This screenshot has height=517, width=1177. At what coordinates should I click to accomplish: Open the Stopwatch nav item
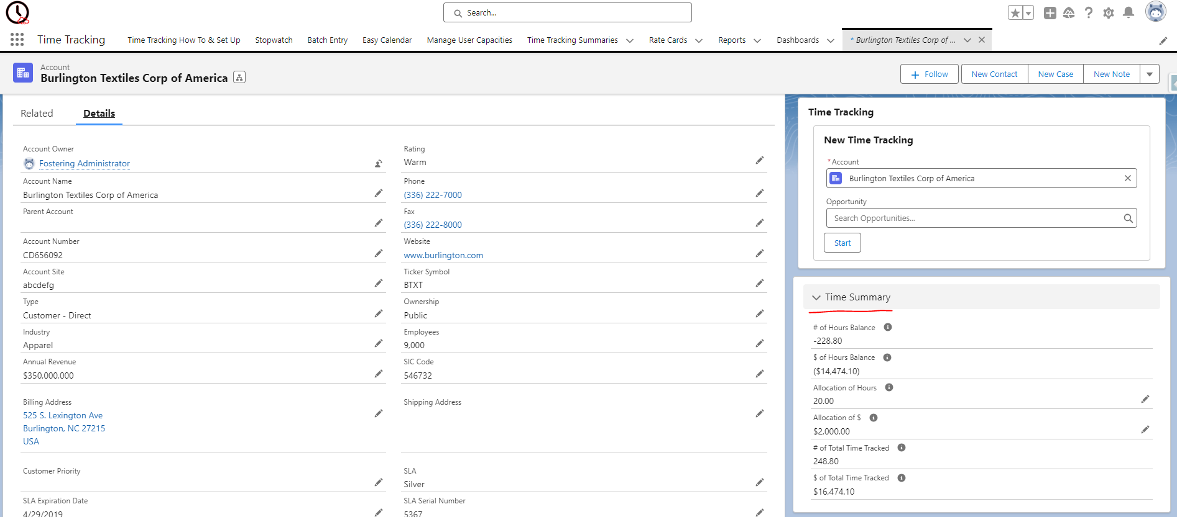[x=274, y=40]
